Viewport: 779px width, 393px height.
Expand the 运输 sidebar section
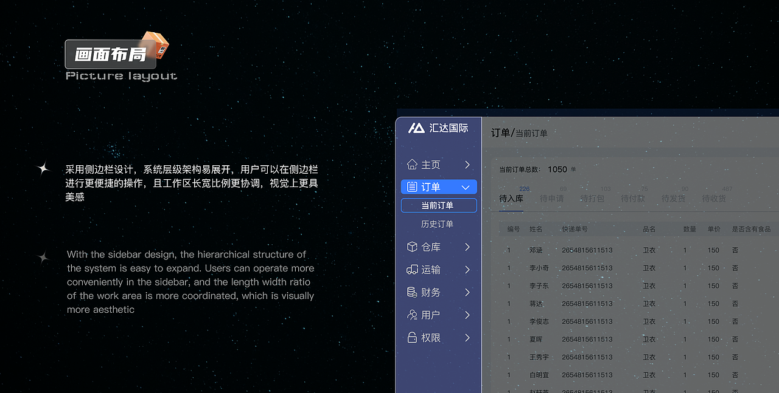(x=467, y=269)
